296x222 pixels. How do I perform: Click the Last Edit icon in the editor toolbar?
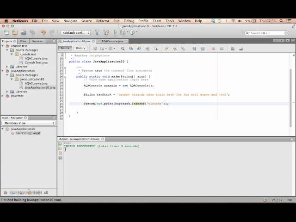tap(95, 49)
